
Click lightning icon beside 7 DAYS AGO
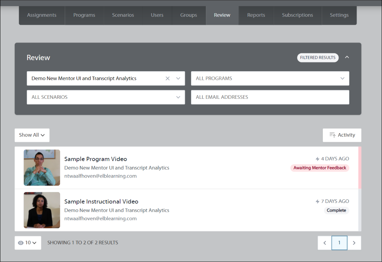click(317, 202)
